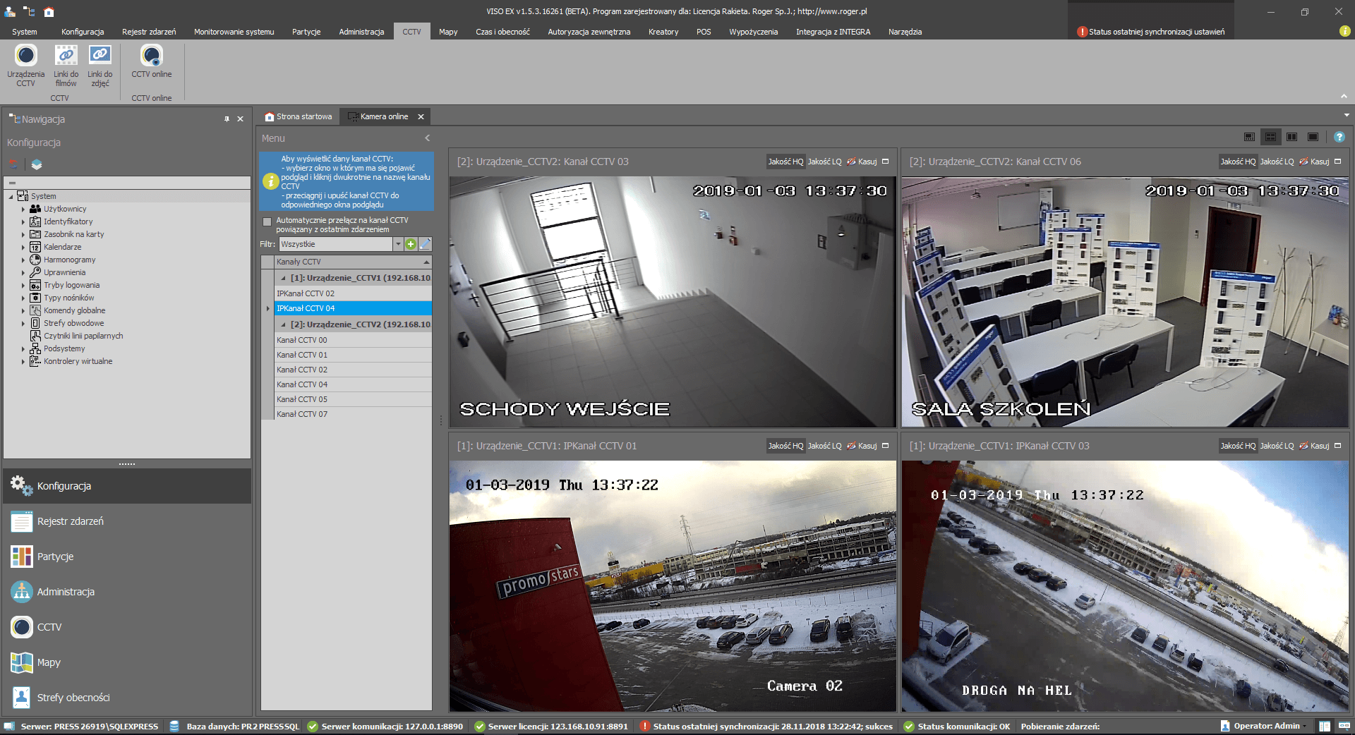Click Linki do filmów ribbon icon
The height and width of the screenshot is (735, 1355).
[x=66, y=56]
